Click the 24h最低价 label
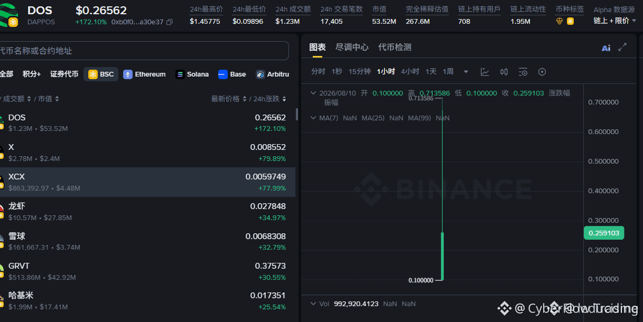The width and height of the screenshot is (643, 322). [x=249, y=10]
